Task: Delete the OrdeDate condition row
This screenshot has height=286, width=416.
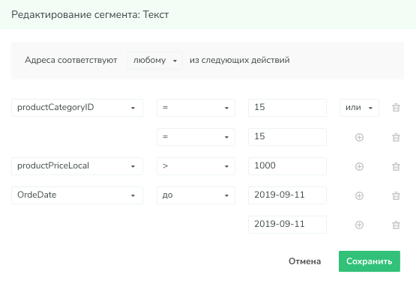Action: pos(396,195)
